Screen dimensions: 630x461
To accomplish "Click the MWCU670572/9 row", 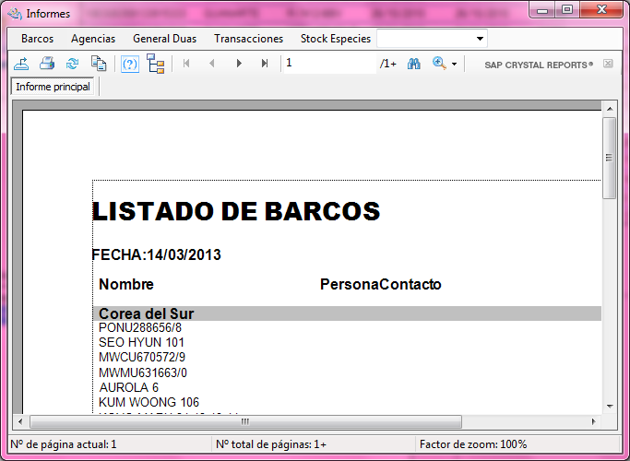I will pos(142,357).
